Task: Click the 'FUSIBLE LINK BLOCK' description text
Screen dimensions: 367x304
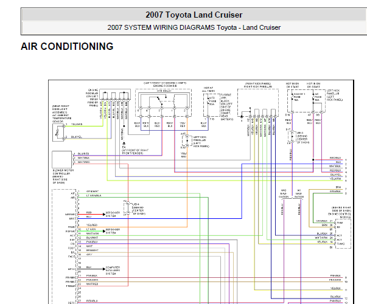Action: (226, 107)
